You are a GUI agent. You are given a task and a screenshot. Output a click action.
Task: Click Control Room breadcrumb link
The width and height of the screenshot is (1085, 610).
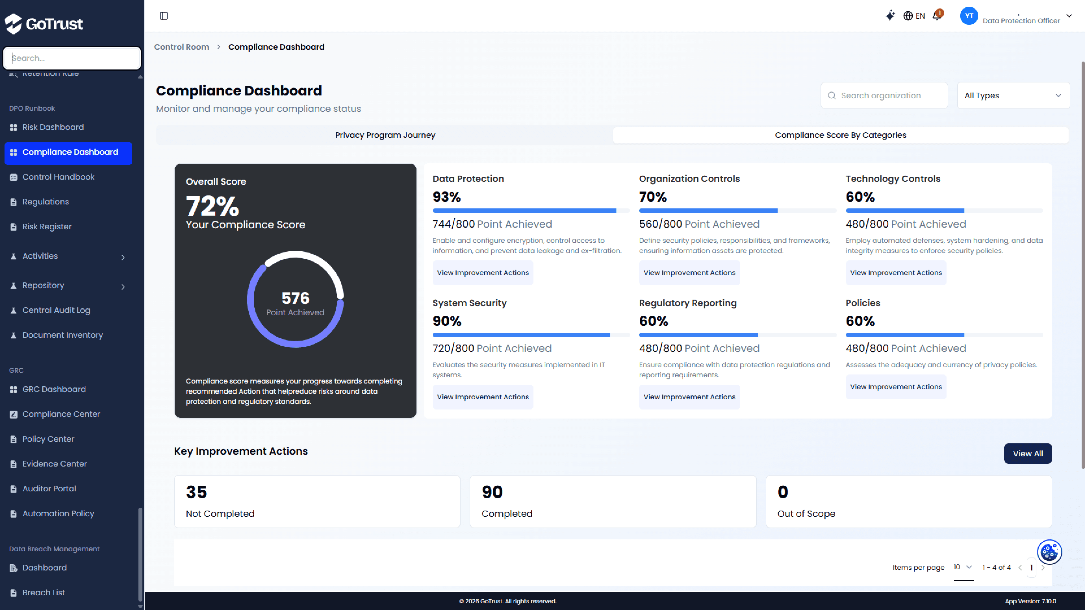pos(181,47)
